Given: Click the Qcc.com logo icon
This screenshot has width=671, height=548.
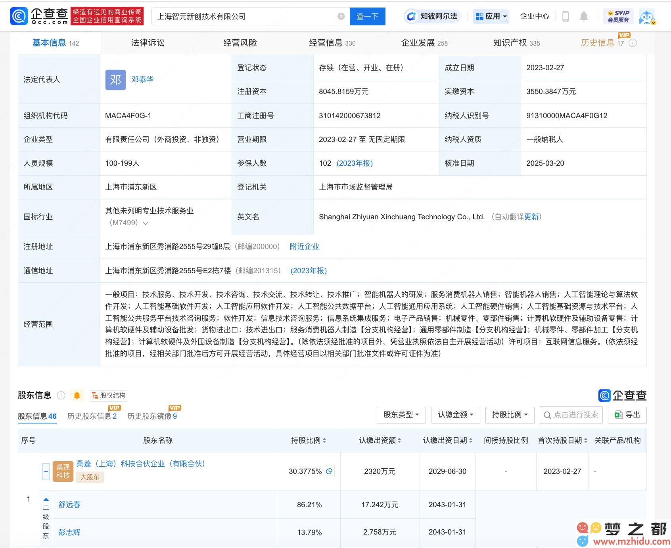Looking at the screenshot, I should pos(19,16).
